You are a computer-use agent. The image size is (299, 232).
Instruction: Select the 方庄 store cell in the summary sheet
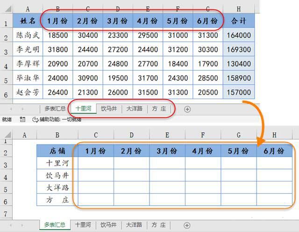57,200
